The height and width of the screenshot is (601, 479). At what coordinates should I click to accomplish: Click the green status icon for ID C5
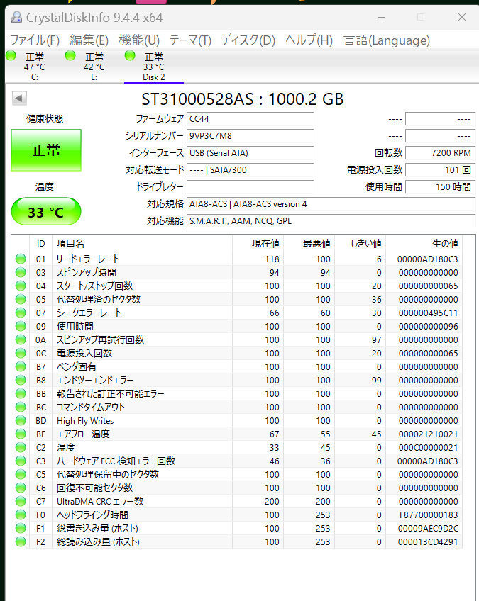[21, 475]
